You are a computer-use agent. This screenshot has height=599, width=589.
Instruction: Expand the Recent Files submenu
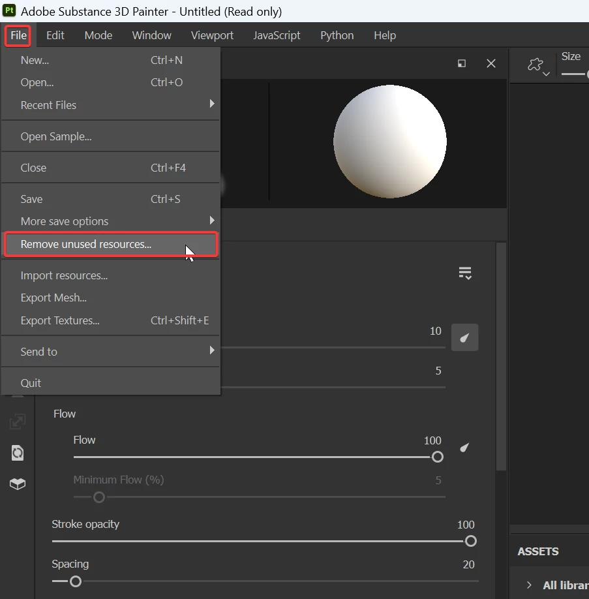[110, 105]
